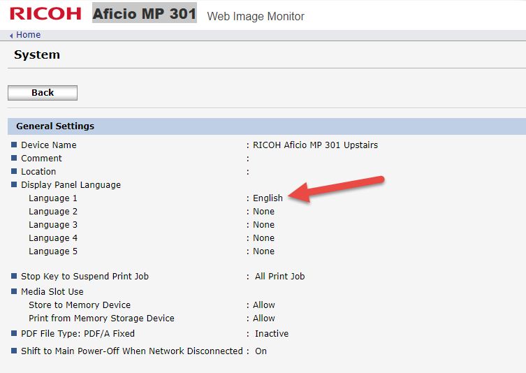Image resolution: width=526 pixels, height=373 pixels.
Task: Click the Back button
Action: [x=43, y=93]
